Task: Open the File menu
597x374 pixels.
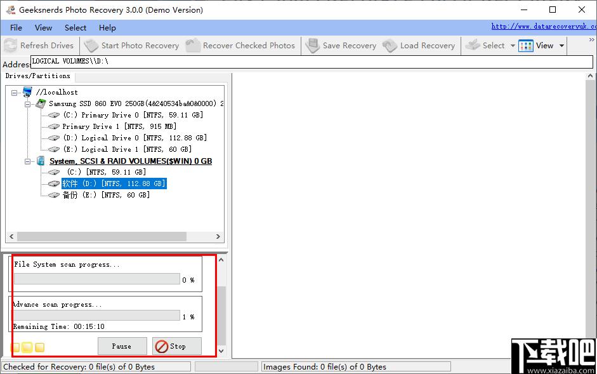Action: point(16,28)
